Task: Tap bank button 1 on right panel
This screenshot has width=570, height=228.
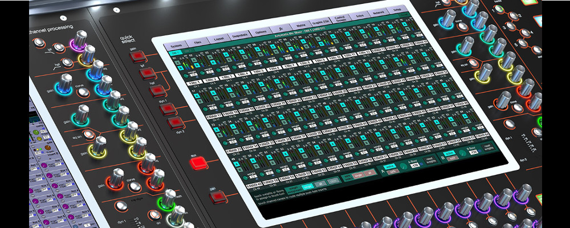Action: (x=499, y=9)
